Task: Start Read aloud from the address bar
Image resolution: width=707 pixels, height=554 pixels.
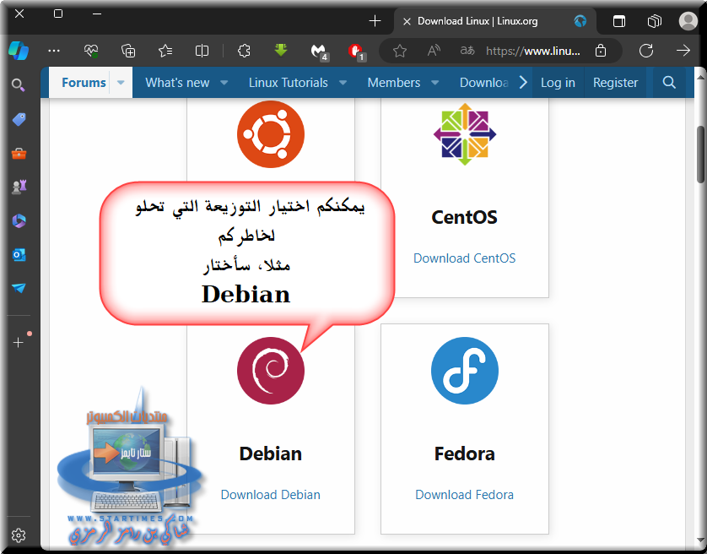Action: coord(434,51)
